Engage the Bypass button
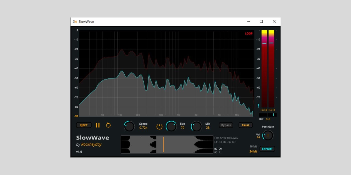Viewport: 351px width, 175px height. [226, 125]
